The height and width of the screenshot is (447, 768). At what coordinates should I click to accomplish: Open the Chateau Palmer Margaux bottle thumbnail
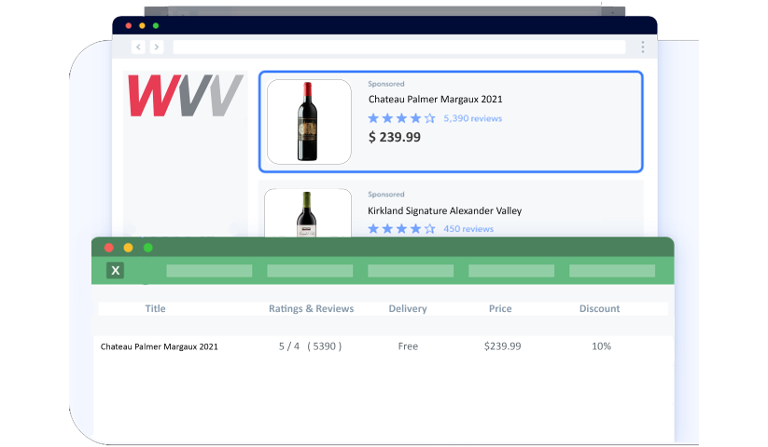coord(309,122)
